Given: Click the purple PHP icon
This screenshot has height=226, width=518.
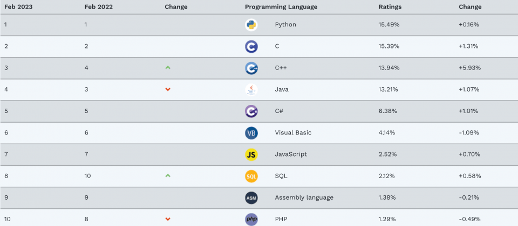Looking at the screenshot, I should pyautogui.click(x=251, y=220).
